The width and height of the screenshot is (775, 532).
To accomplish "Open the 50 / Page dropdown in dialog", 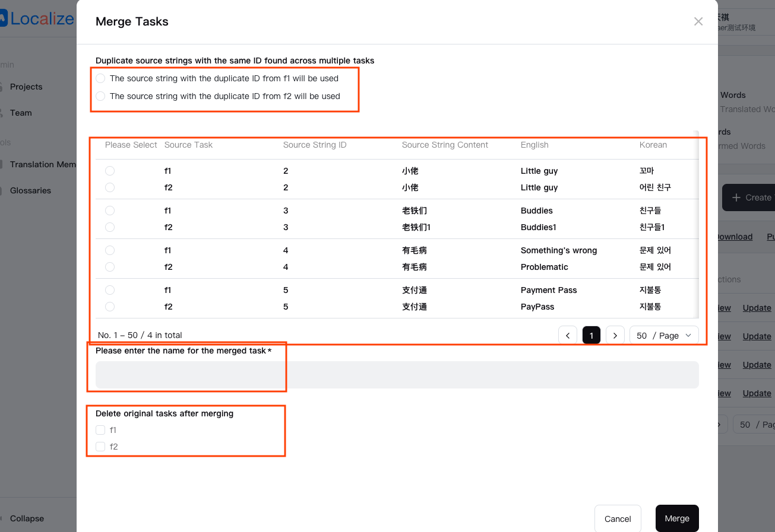I will click(x=664, y=336).
